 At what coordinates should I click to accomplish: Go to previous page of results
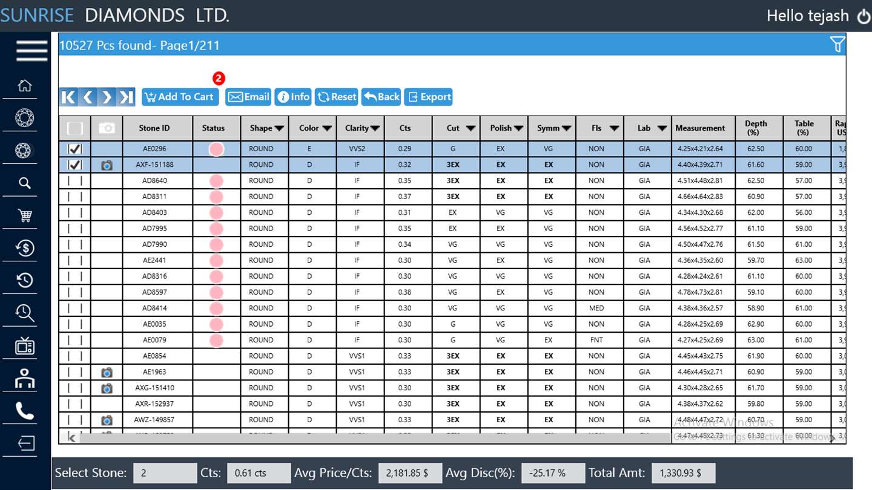point(88,97)
